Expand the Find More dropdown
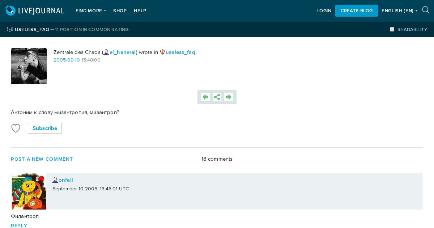434x228 pixels. tap(91, 11)
